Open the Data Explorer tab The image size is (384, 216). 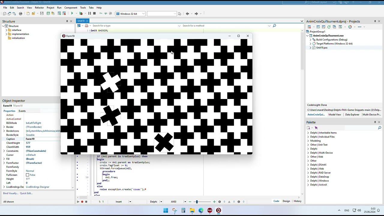352,115
